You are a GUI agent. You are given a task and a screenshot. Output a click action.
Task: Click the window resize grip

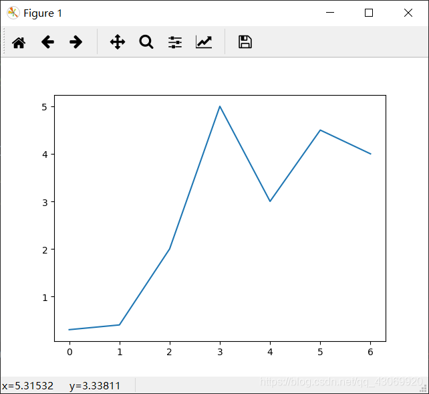[424, 389]
